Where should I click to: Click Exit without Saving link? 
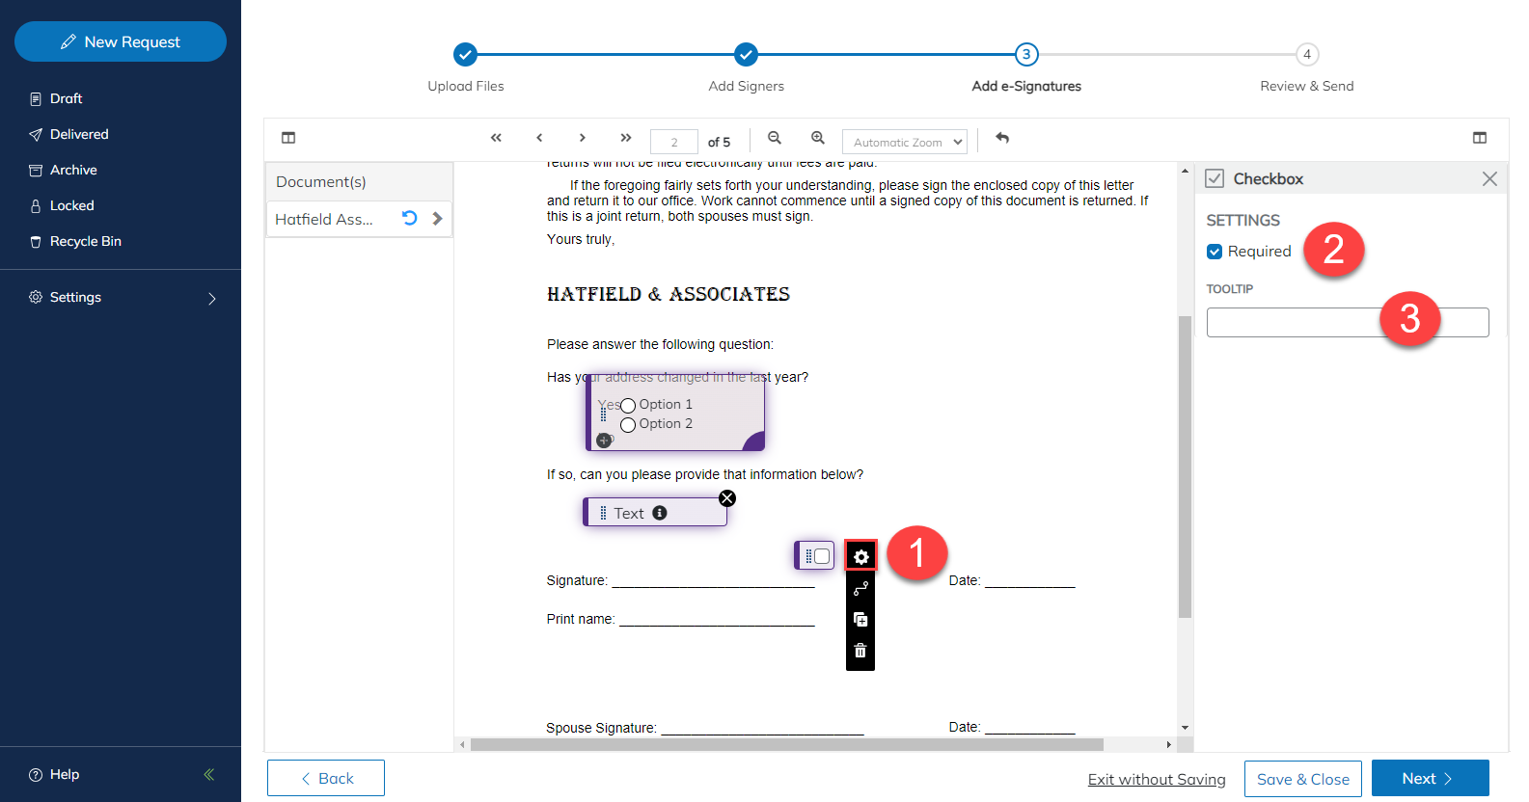(x=1157, y=779)
